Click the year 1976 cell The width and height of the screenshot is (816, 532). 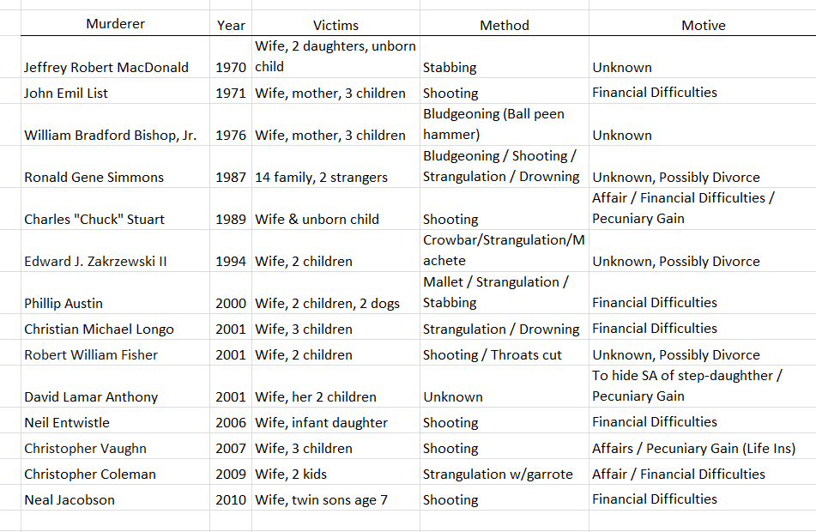[231, 135]
